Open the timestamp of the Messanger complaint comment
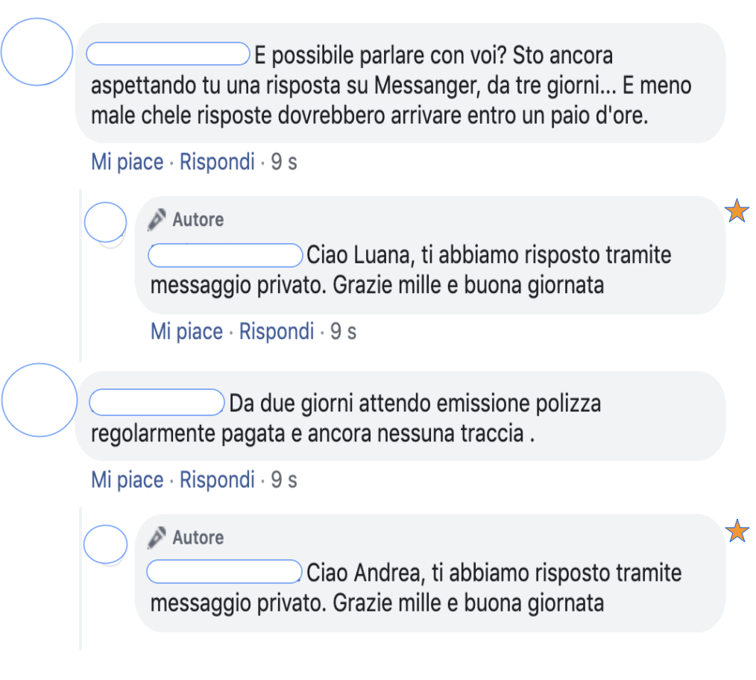Screen dimensions: 756x680 pos(284,163)
